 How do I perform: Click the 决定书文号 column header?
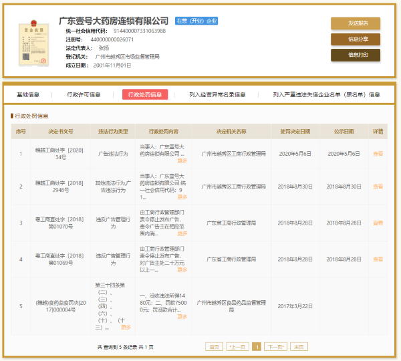pos(61,132)
